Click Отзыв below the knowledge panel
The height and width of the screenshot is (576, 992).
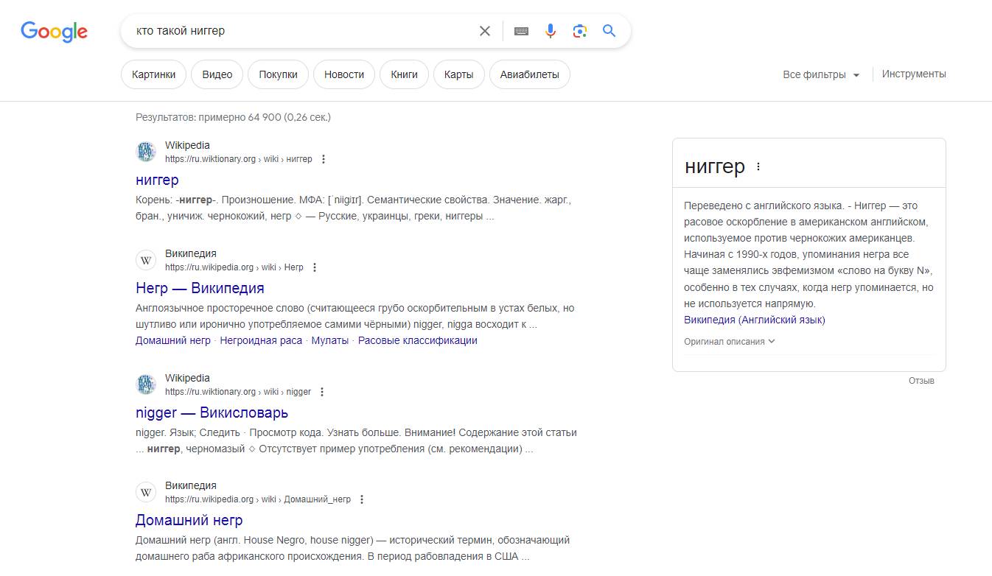click(921, 381)
